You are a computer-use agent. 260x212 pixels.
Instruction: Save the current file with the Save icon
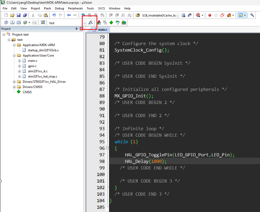19,15
